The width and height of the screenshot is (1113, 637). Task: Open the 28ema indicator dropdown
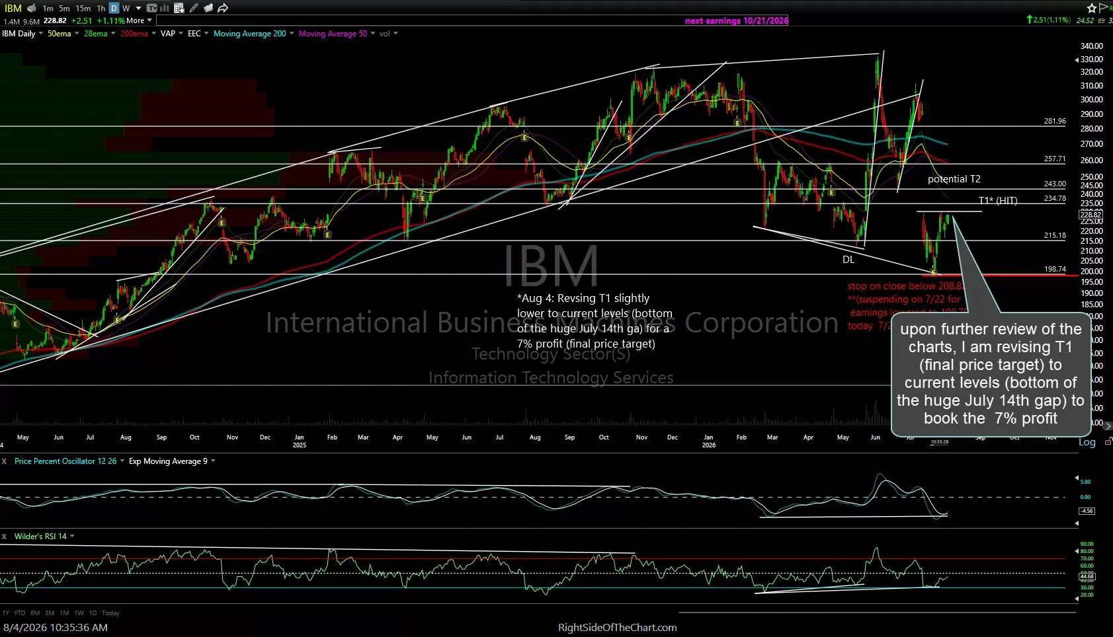(x=113, y=33)
